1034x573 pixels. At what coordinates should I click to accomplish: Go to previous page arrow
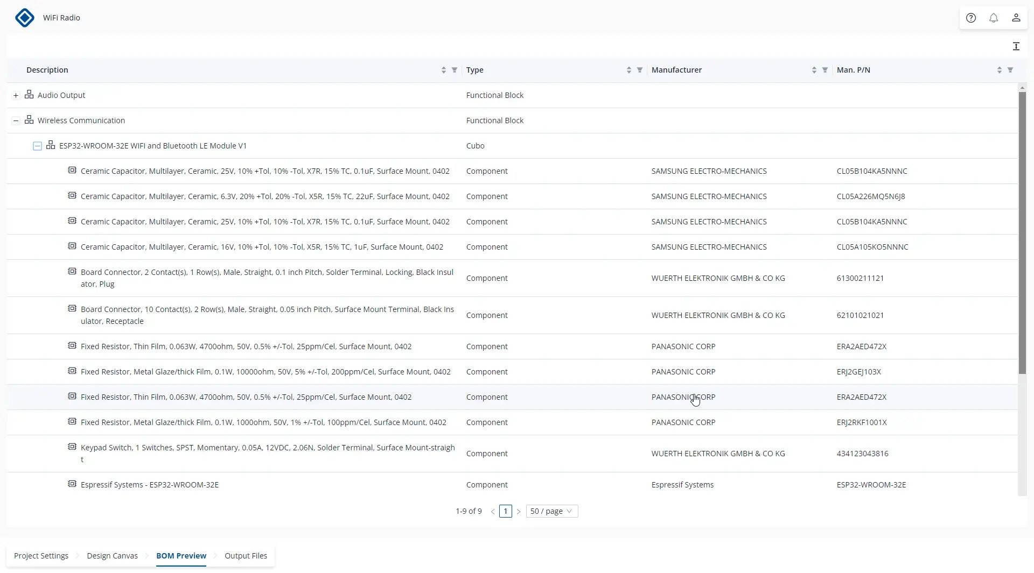(492, 512)
